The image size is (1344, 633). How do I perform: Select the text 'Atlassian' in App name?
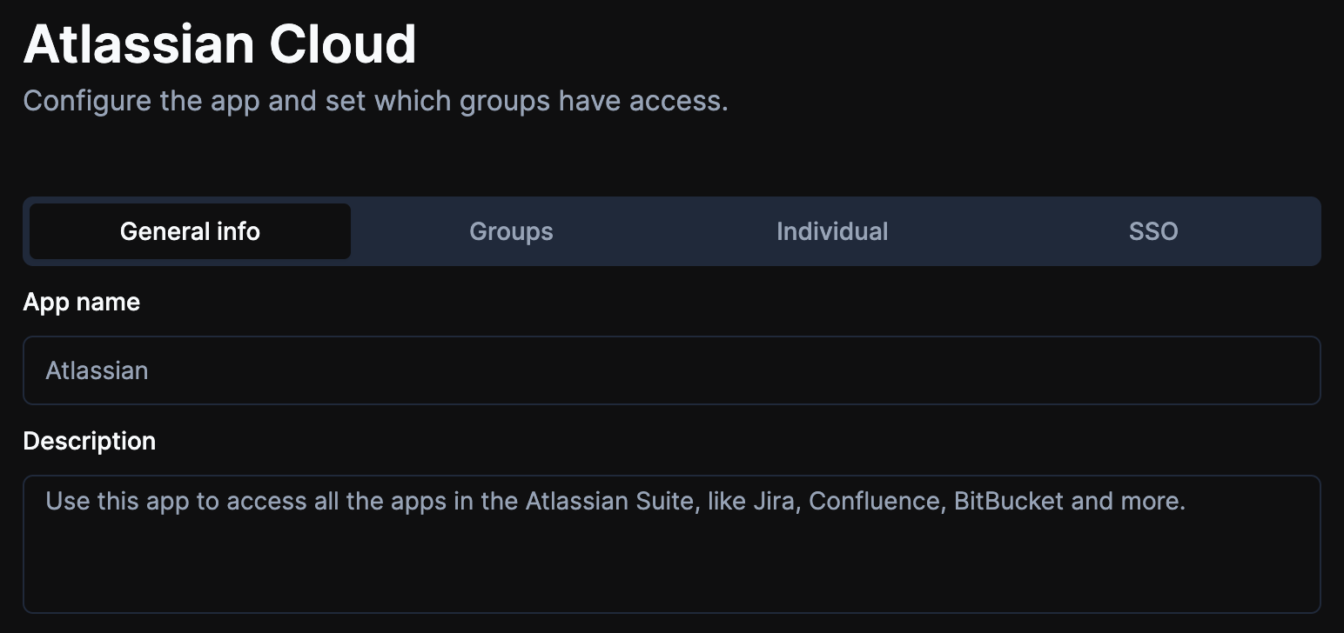(97, 370)
